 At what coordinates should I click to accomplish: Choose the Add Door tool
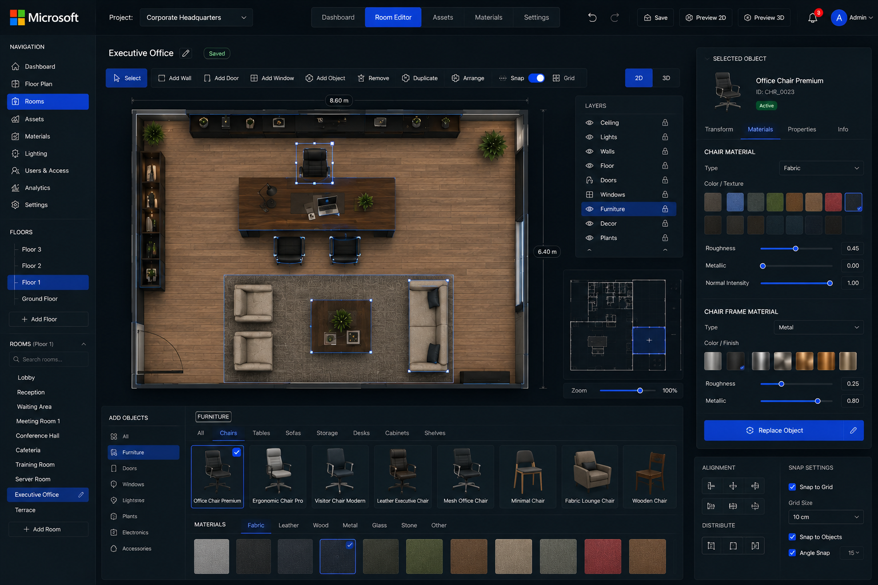[221, 78]
